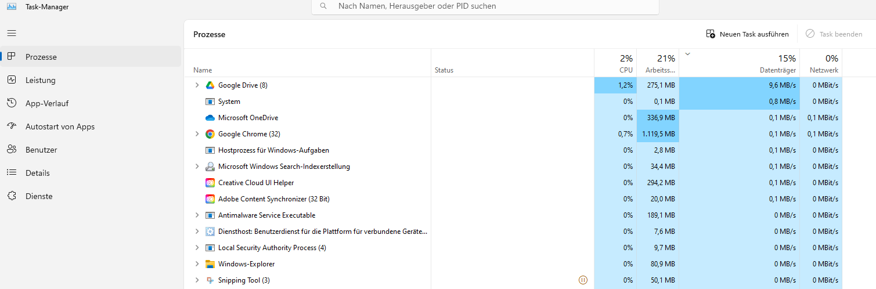Open the Details page

91,173
